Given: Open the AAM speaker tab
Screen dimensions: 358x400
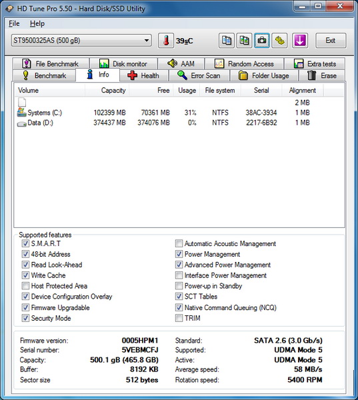Looking at the screenshot, I should coord(181,63).
